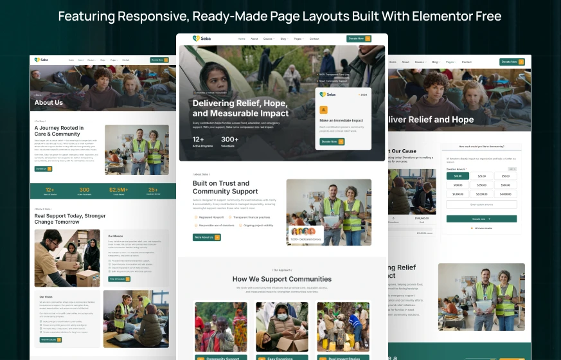Expand the Causes menu in right donation page
Image resolution: width=561 pixels, height=360 pixels.
420,62
